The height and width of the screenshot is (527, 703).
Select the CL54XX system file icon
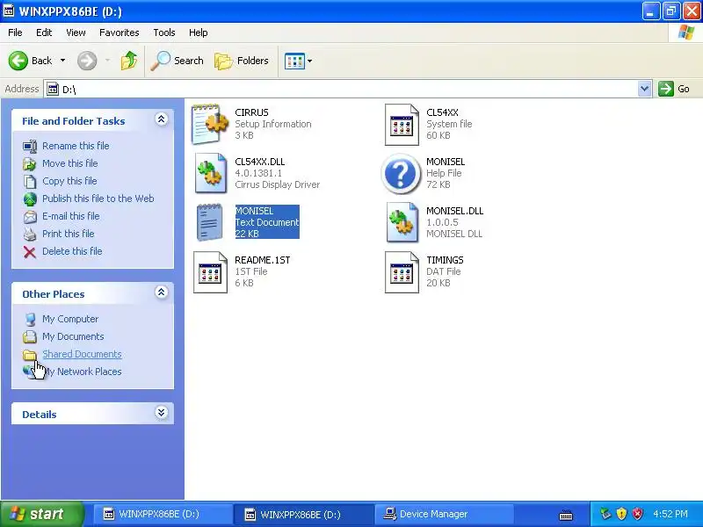(x=402, y=125)
